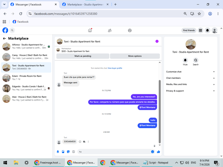The height and width of the screenshot is (167, 223).
Task: Open the Chrome profile icon
Action: 210,14
